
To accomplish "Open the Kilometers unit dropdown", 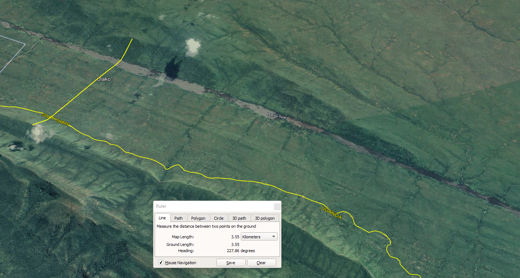I will (x=259, y=237).
